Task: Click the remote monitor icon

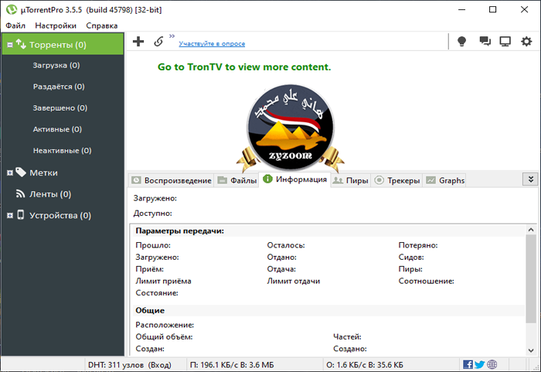Action: coord(505,42)
